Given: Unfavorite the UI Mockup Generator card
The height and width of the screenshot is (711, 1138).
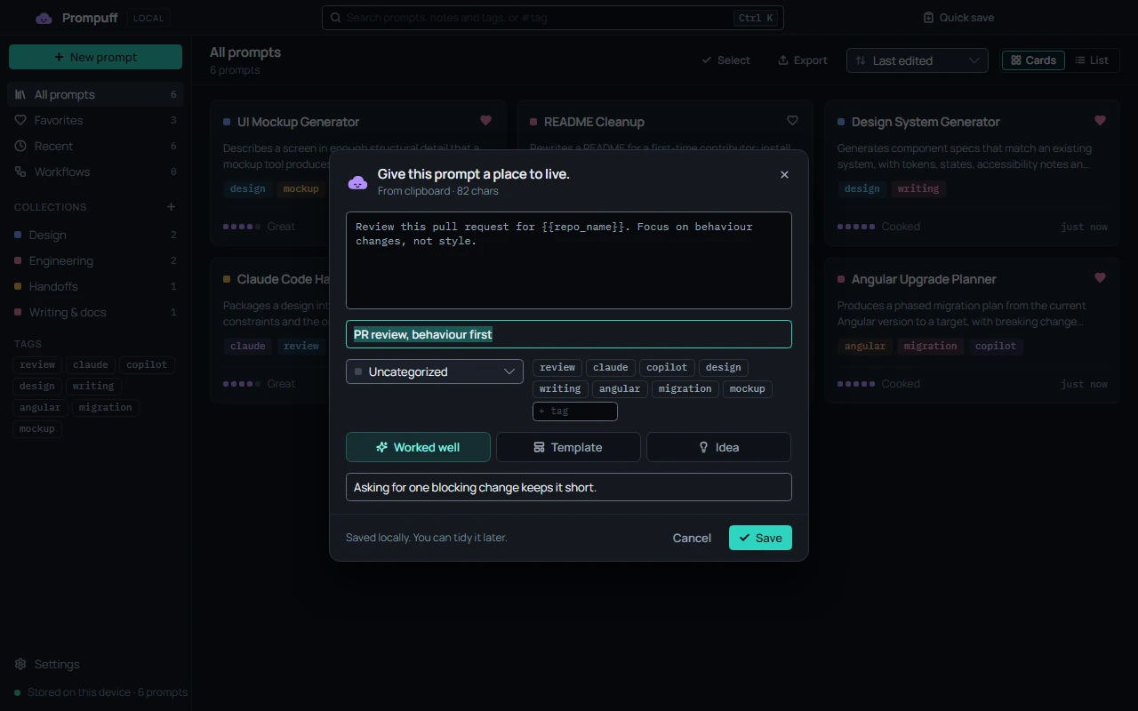Looking at the screenshot, I should coord(485,121).
